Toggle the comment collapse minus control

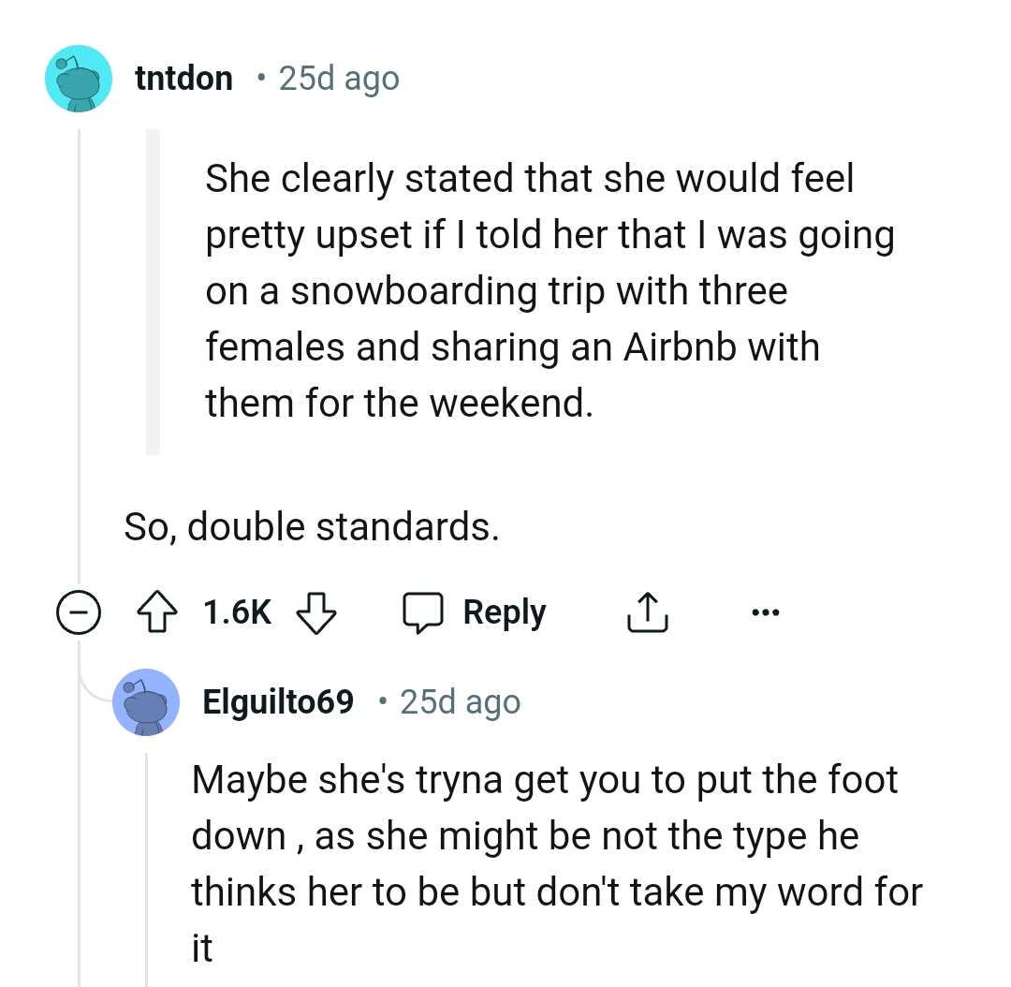[x=79, y=612]
